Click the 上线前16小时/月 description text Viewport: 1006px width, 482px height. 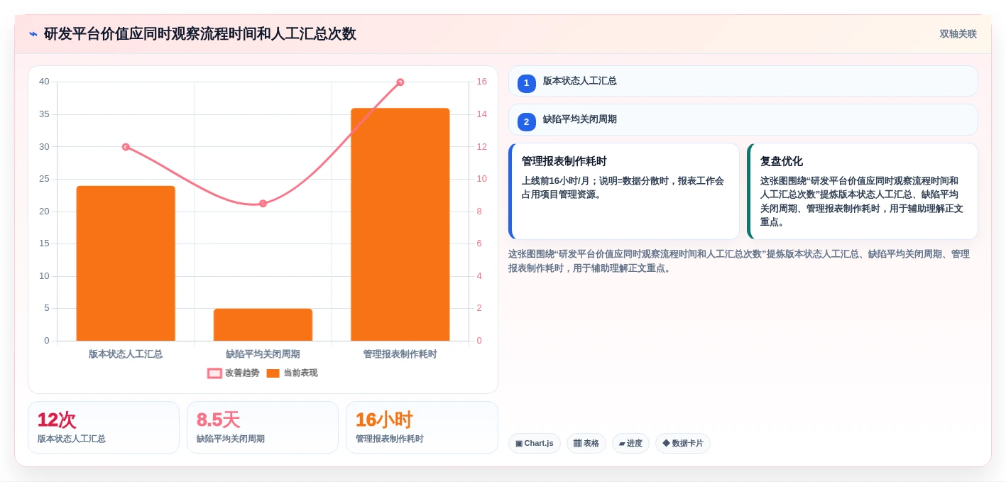(623, 187)
